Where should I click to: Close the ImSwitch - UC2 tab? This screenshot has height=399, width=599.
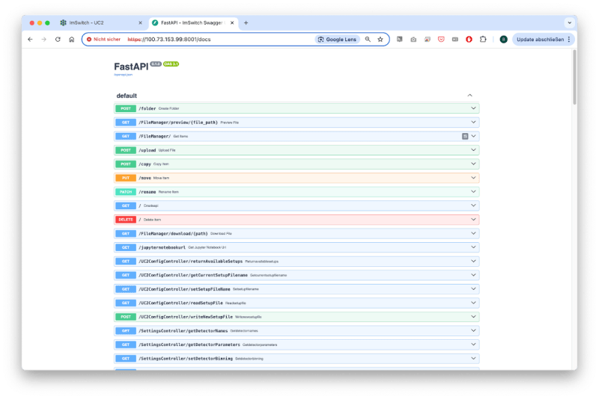click(x=140, y=23)
